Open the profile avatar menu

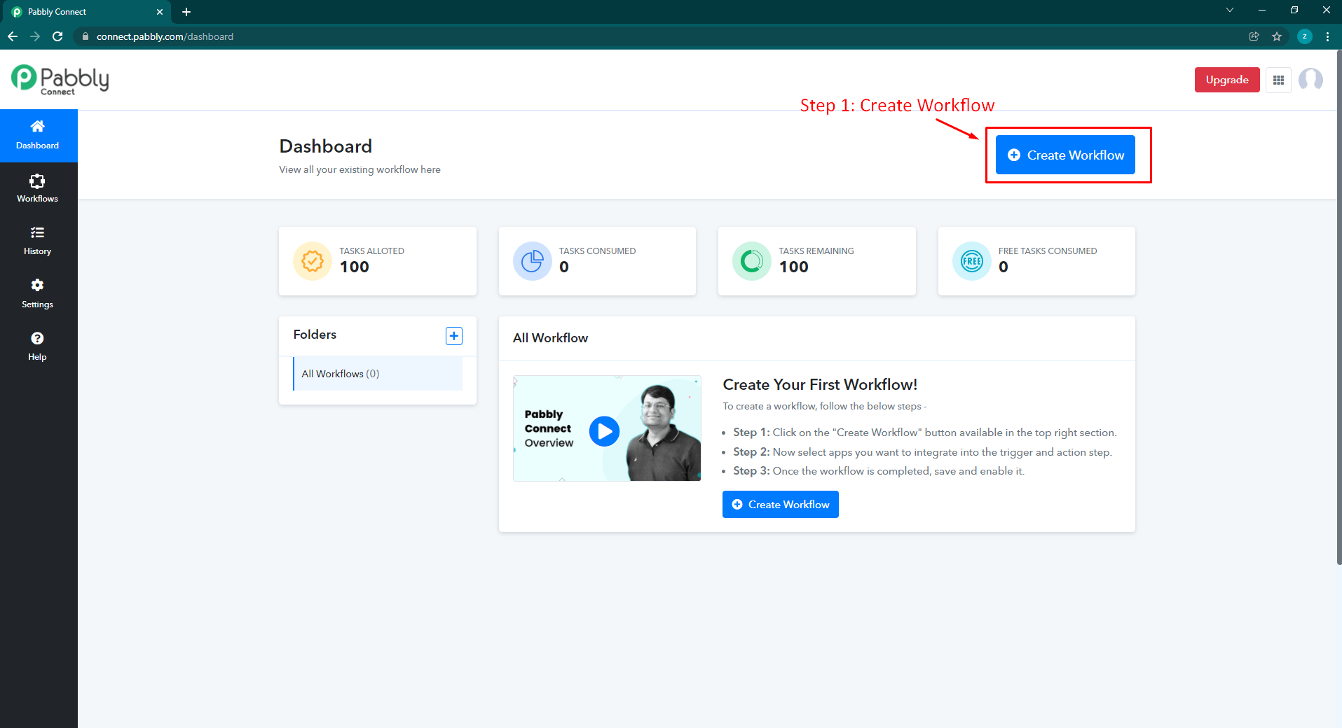[x=1311, y=80]
